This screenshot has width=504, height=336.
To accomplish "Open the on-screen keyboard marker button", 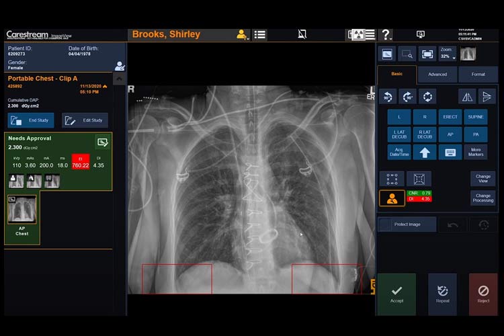I will 450,152.
